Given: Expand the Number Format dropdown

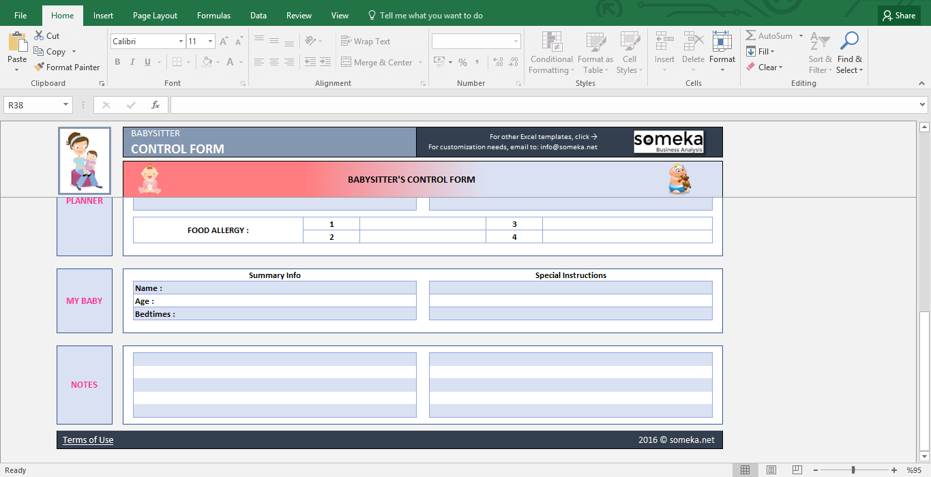Looking at the screenshot, I should click(x=515, y=42).
